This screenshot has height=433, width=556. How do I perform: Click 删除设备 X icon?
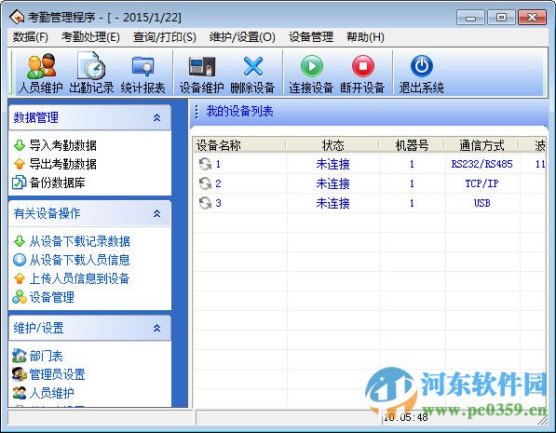[x=252, y=66]
